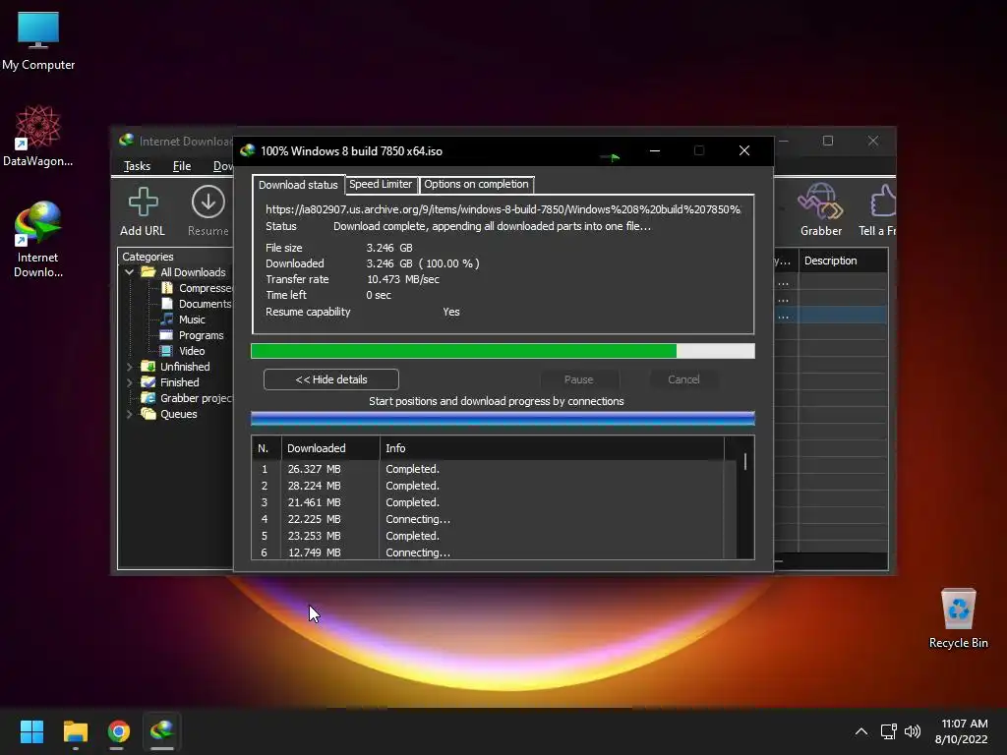
Task: Select the DataWagon desktop shortcut
Action: tap(38, 136)
